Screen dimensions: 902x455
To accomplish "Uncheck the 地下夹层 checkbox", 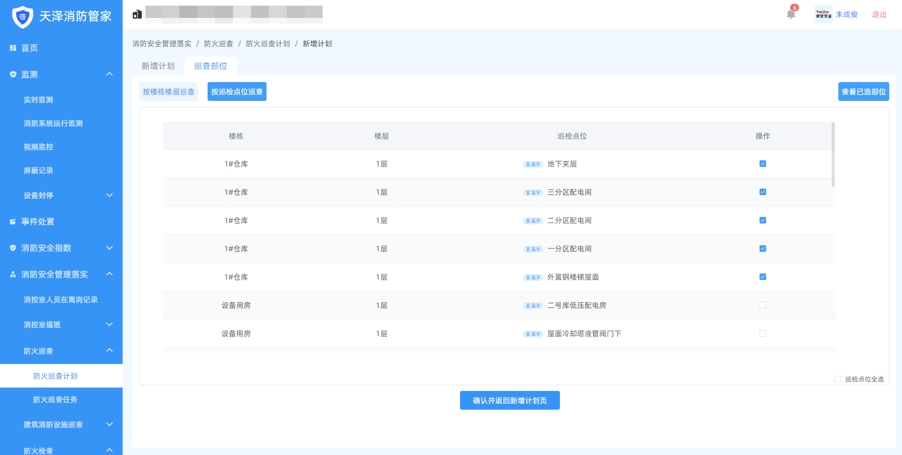I will (x=762, y=164).
